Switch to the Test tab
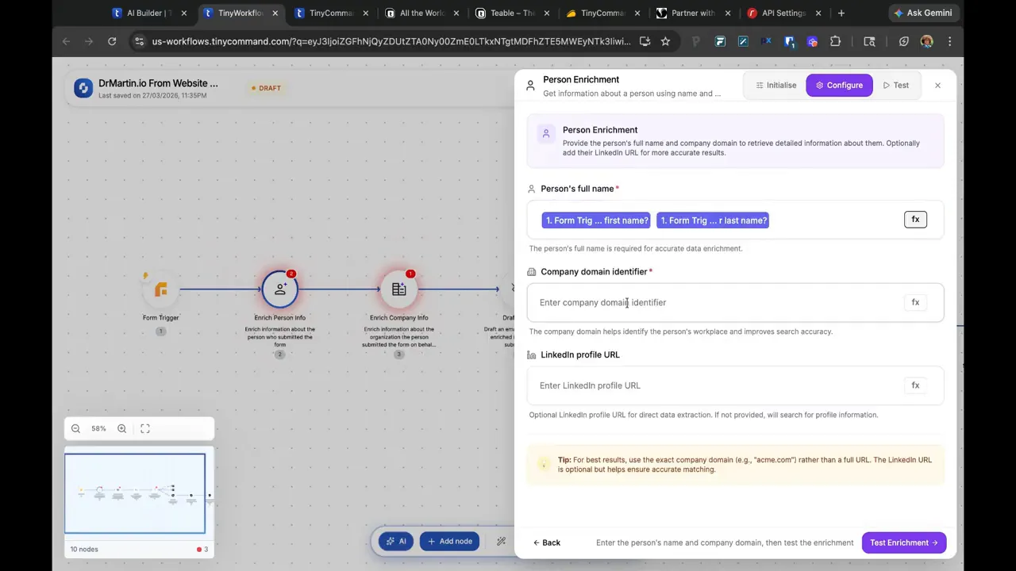1016x571 pixels. 896,85
